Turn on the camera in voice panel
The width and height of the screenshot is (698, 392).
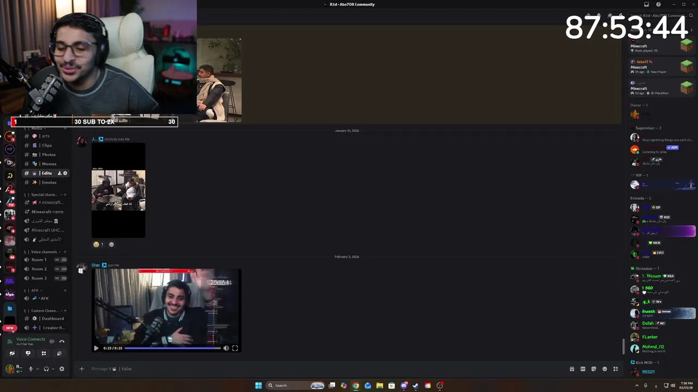pos(12,353)
